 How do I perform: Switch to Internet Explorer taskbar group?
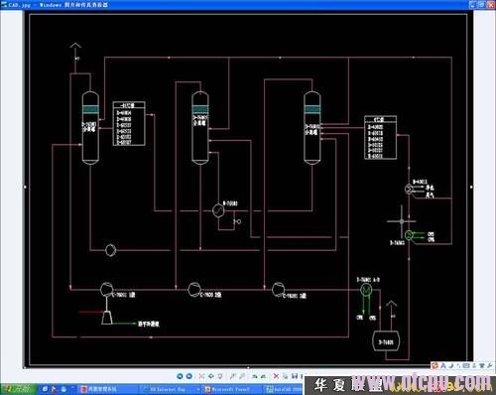170,389
